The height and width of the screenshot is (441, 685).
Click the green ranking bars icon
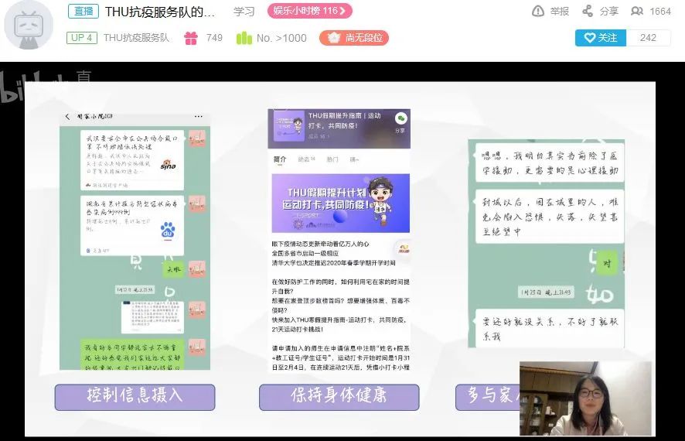click(x=244, y=38)
